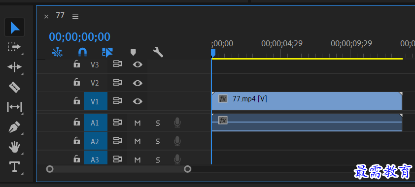Target the V3 track label

(x=95, y=65)
